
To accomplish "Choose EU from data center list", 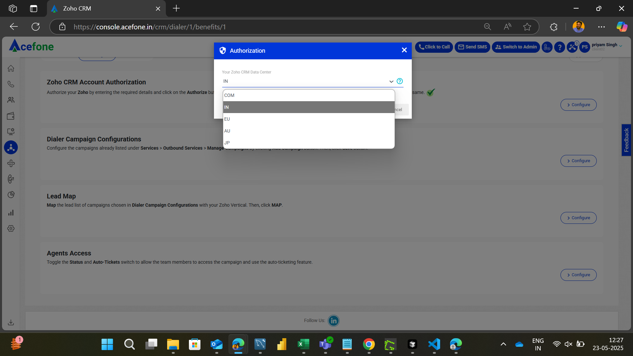I will coord(308,119).
